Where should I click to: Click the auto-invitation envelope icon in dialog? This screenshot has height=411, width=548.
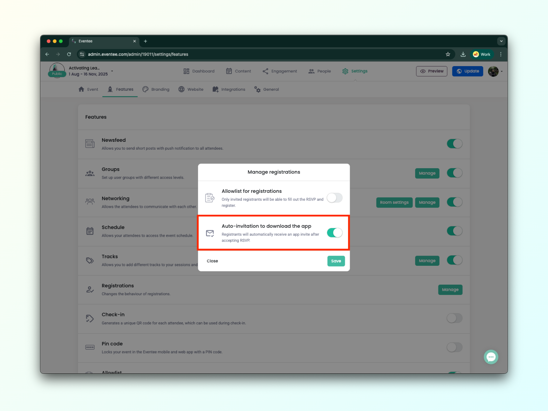pos(210,233)
